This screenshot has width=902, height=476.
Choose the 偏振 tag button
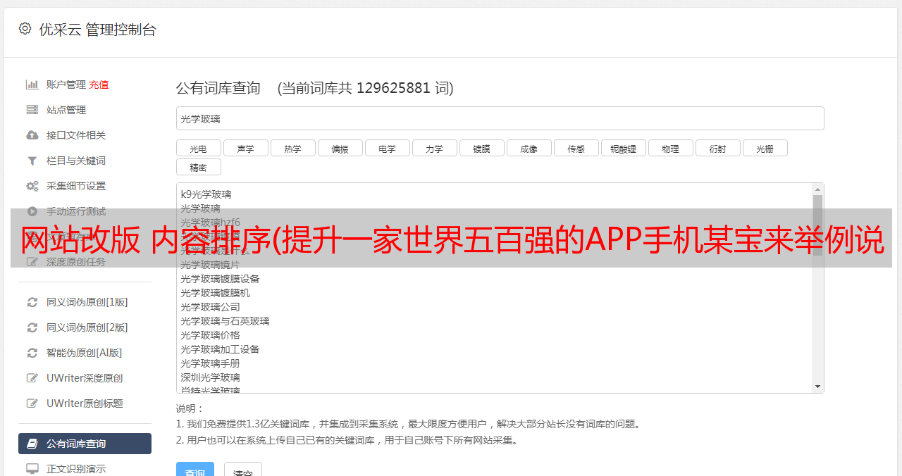click(340, 148)
